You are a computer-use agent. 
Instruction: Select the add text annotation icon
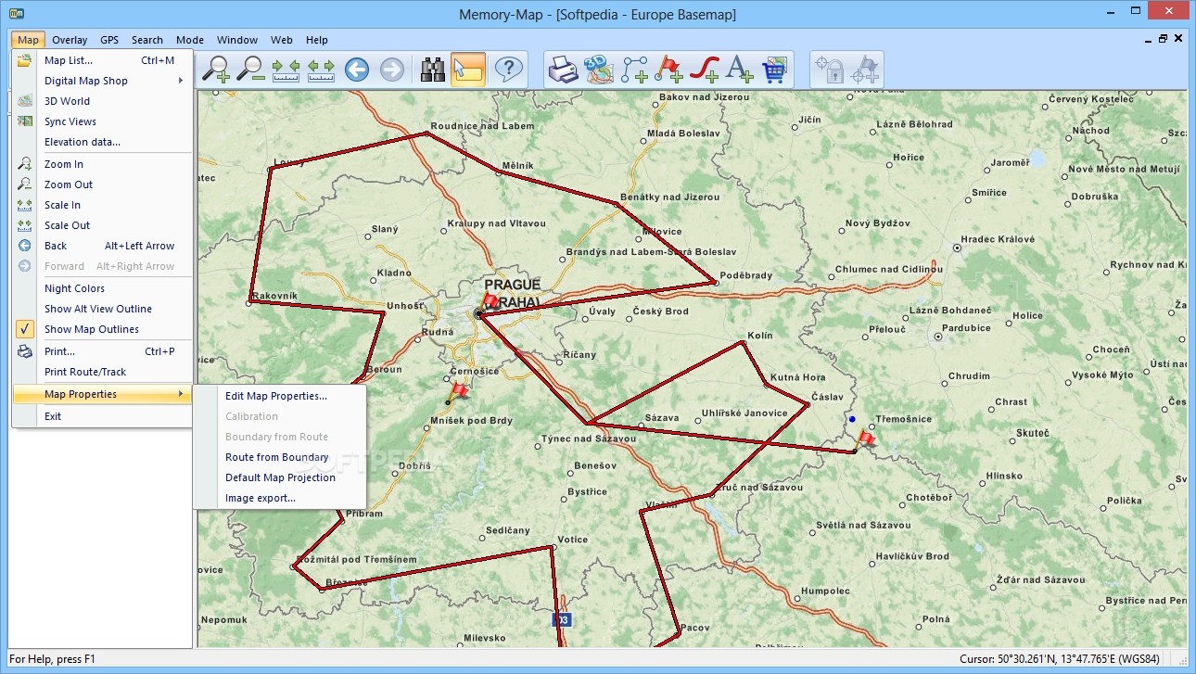coord(739,70)
